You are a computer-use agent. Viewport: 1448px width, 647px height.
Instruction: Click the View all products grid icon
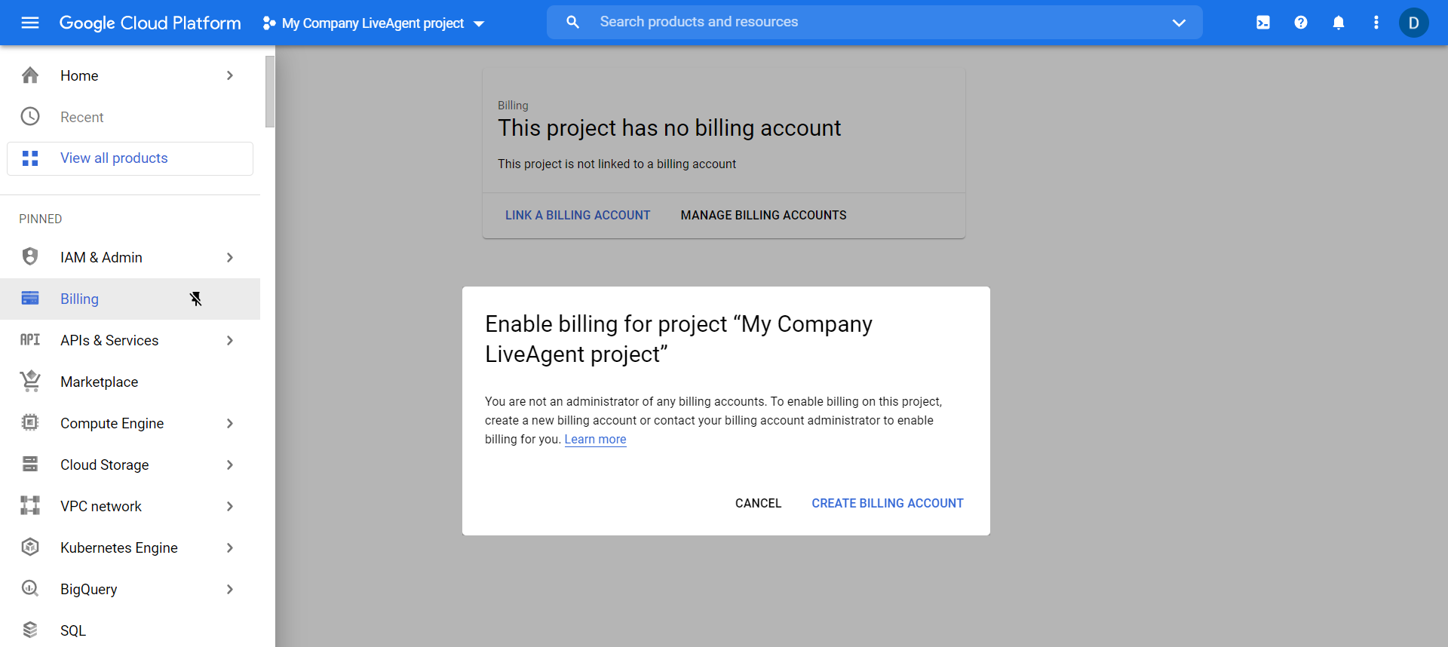tap(30, 158)
